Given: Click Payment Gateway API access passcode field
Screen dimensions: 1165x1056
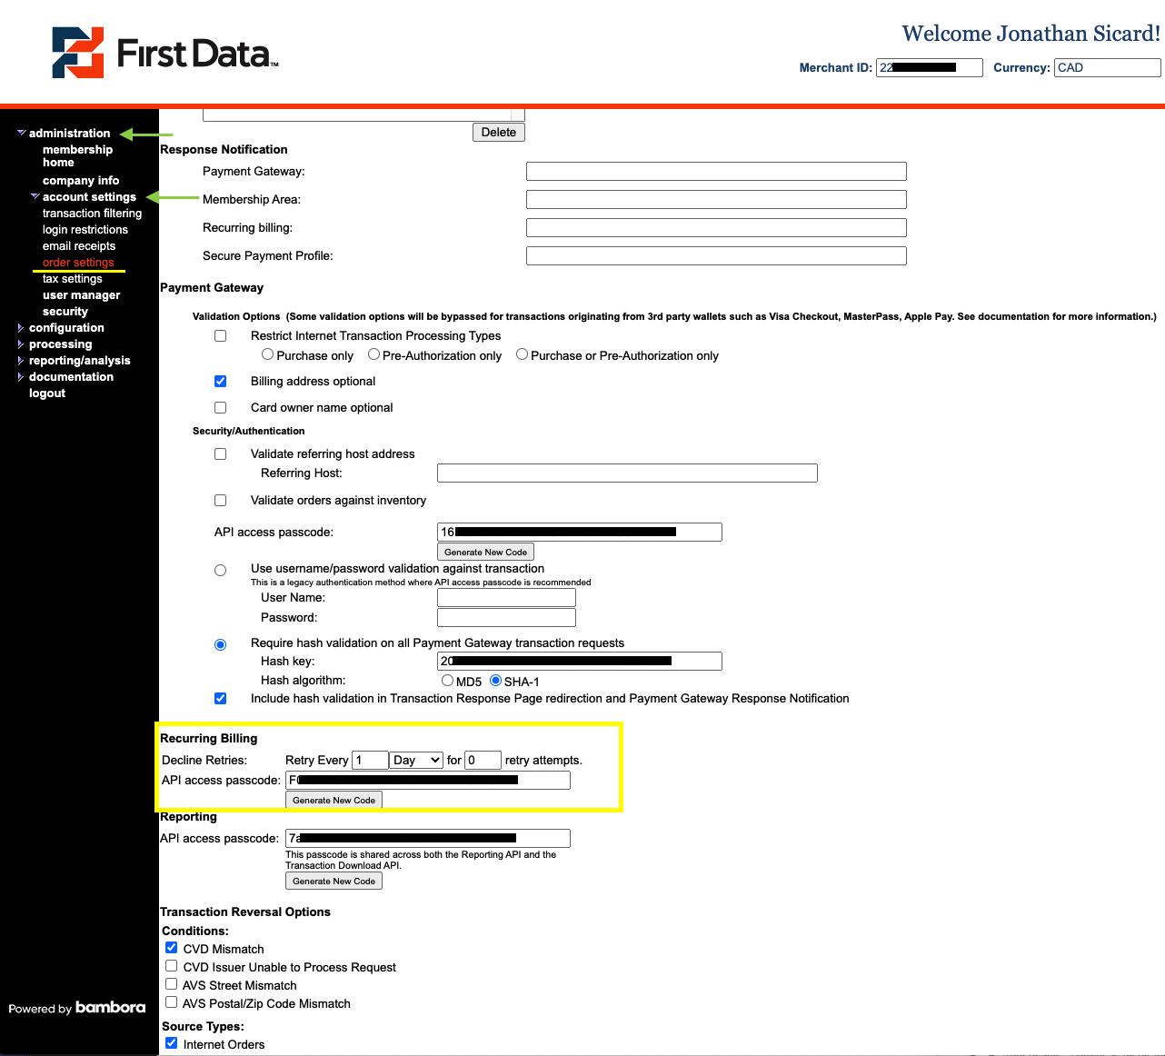Looking at the screenshot, I should point(580,532).
